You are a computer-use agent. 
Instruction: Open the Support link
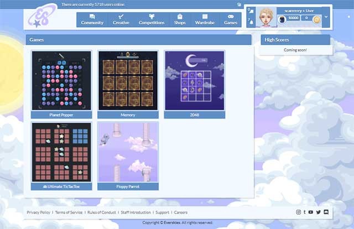[x=162, y=212]
